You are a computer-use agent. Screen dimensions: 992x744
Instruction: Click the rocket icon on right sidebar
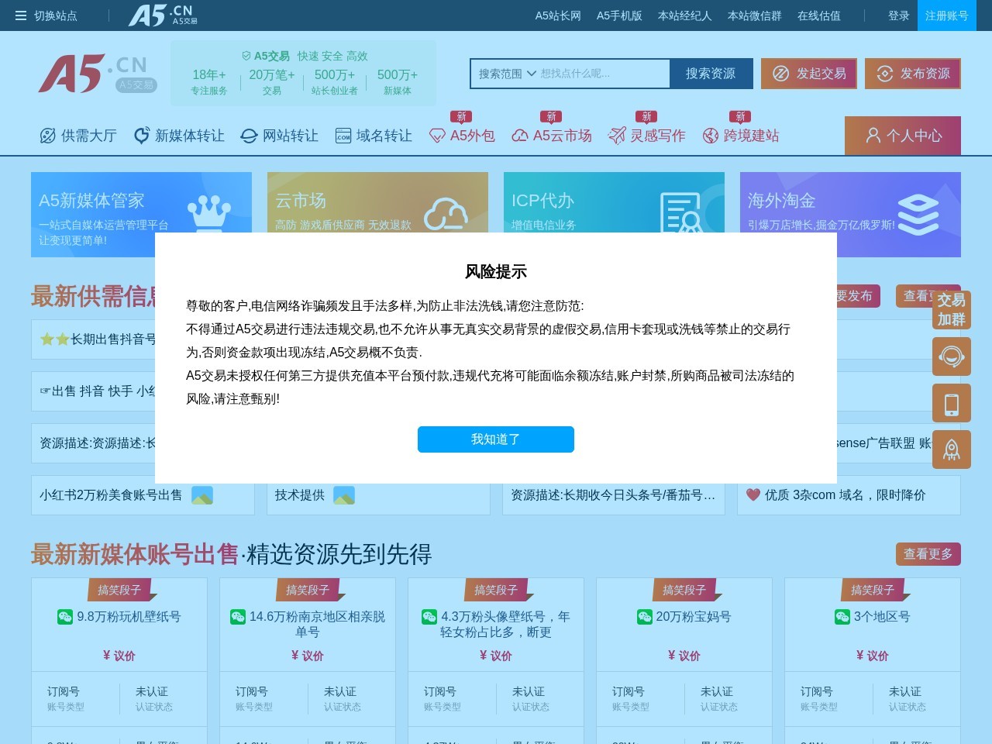click(x=952, y=449)
